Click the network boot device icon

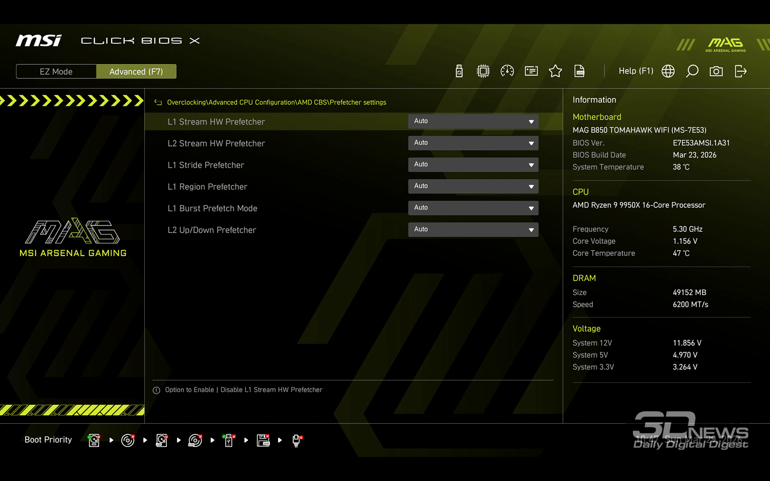[296, 440]
